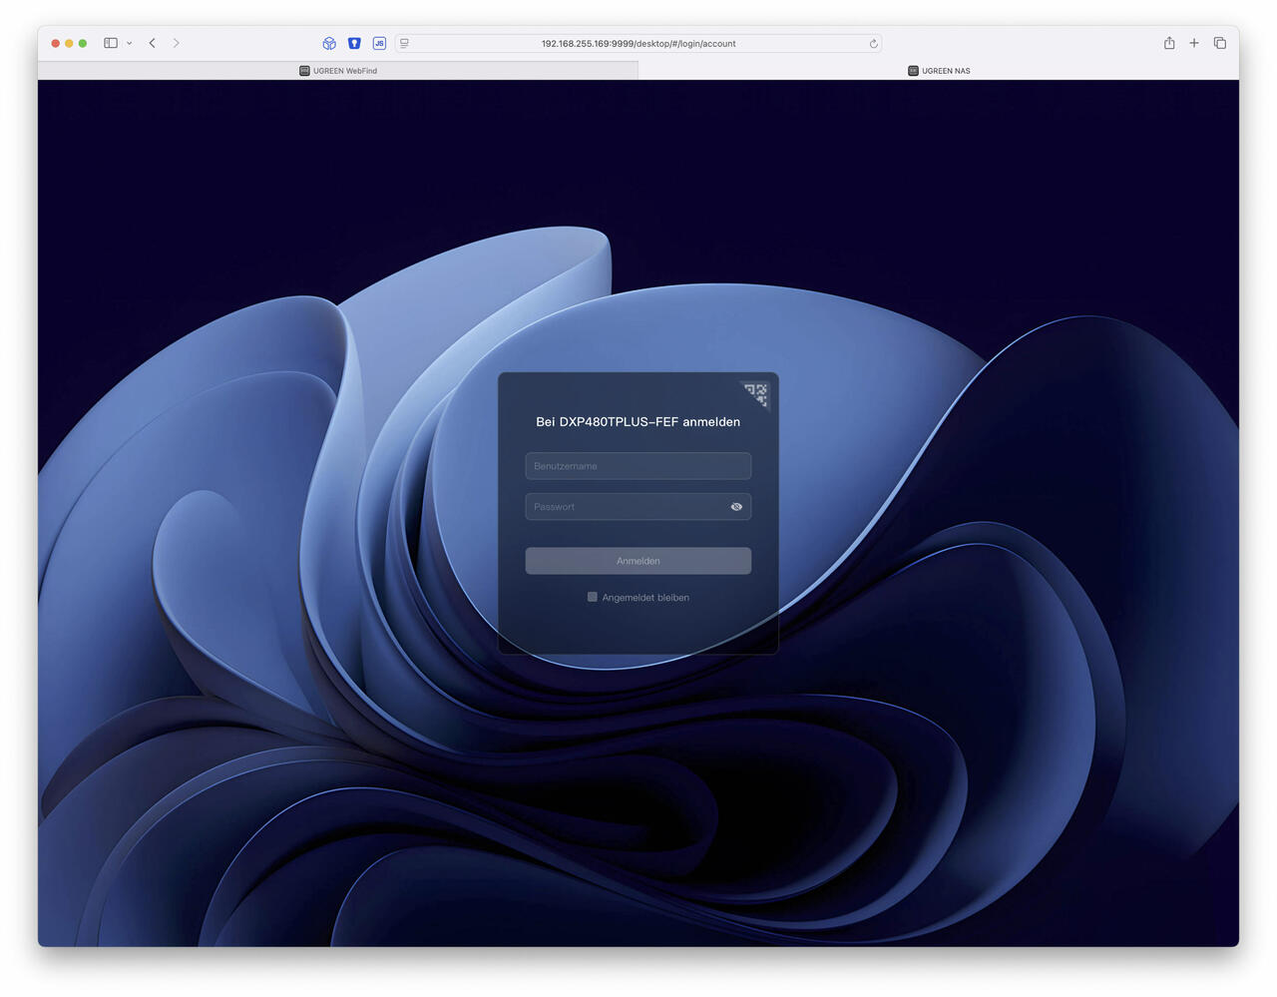Open the sidebar dropdown chevron

click(130, 43)
